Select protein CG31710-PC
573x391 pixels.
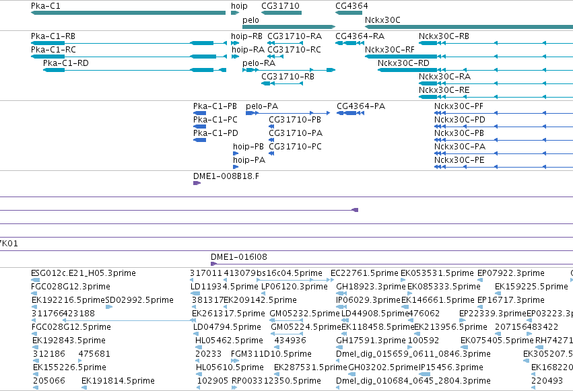click(271, 153)
